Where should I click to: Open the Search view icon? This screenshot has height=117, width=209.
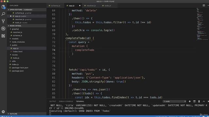point(3,14)
